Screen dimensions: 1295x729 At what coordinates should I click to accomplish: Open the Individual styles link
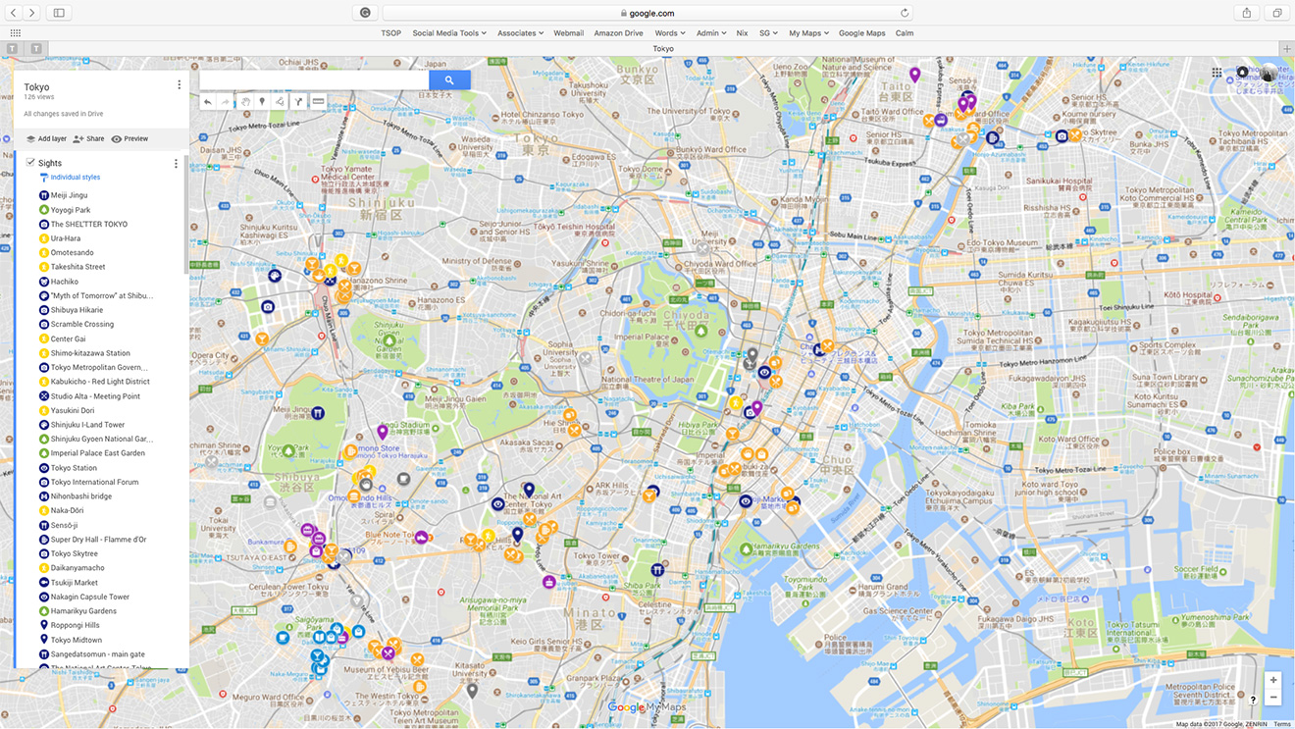click(76, 178)
